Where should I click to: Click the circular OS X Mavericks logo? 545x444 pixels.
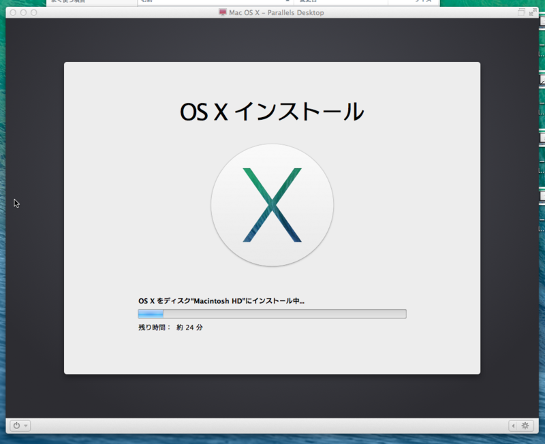pyautogui.click(x=272, y=204)
